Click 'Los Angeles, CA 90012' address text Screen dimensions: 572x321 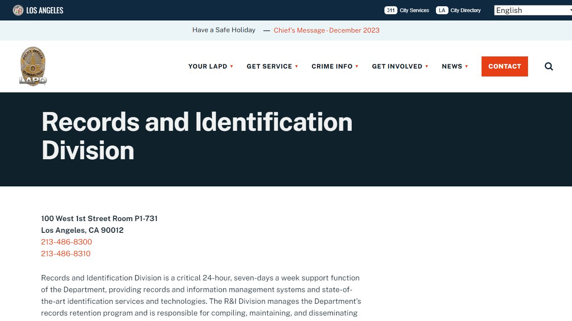(82, 230)
